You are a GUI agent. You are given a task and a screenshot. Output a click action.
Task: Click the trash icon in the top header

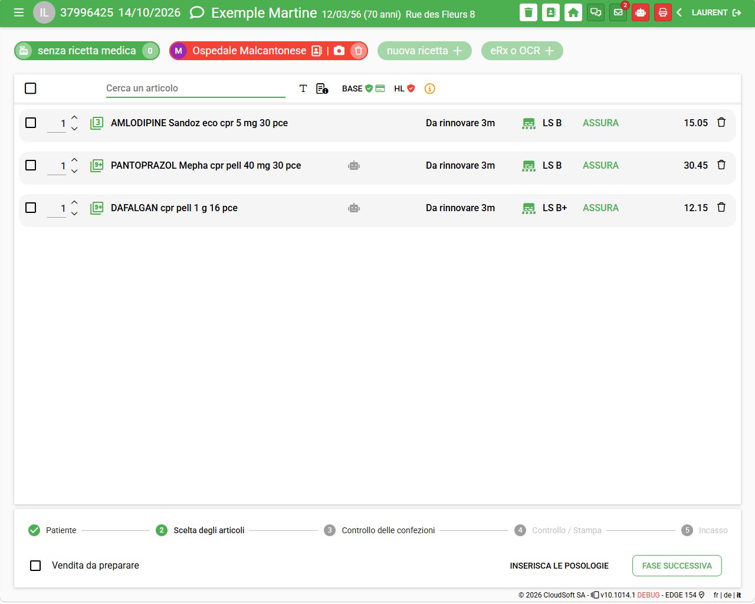click(528, 12)
